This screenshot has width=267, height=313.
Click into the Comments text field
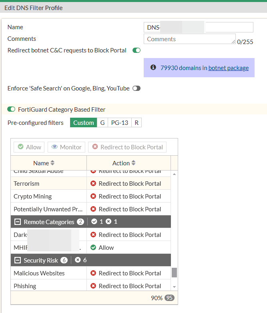point(189,39)
